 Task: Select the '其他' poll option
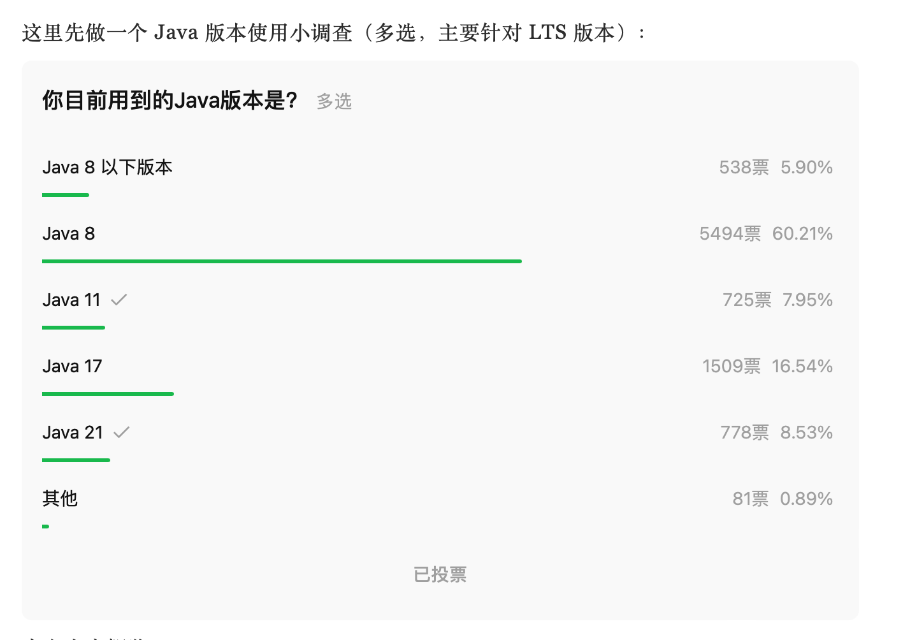(60, 498)
